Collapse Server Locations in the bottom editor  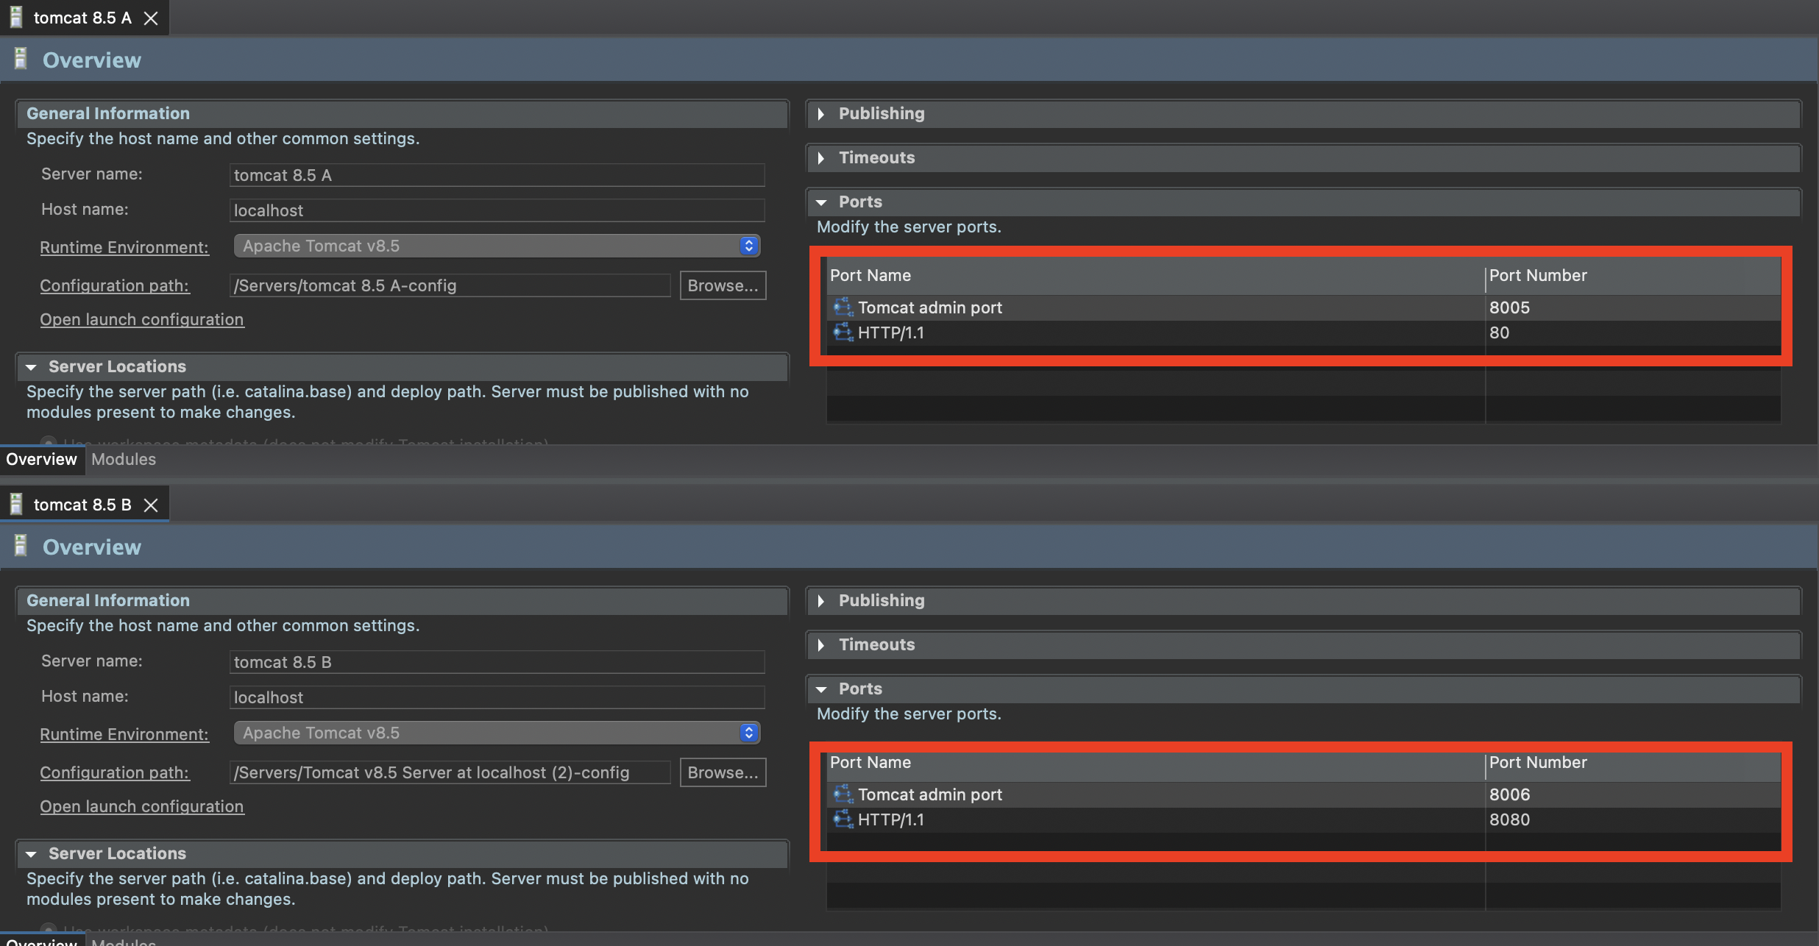[31, 854]
